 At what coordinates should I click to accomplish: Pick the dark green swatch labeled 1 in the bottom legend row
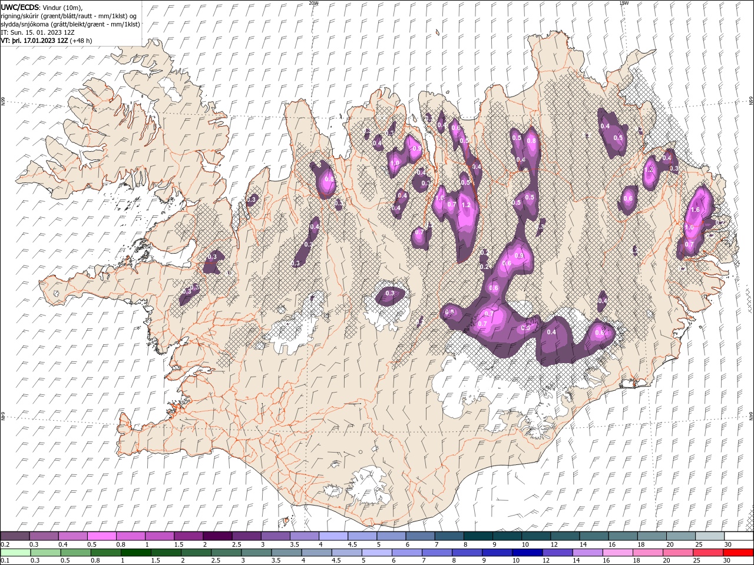(135, 553)
